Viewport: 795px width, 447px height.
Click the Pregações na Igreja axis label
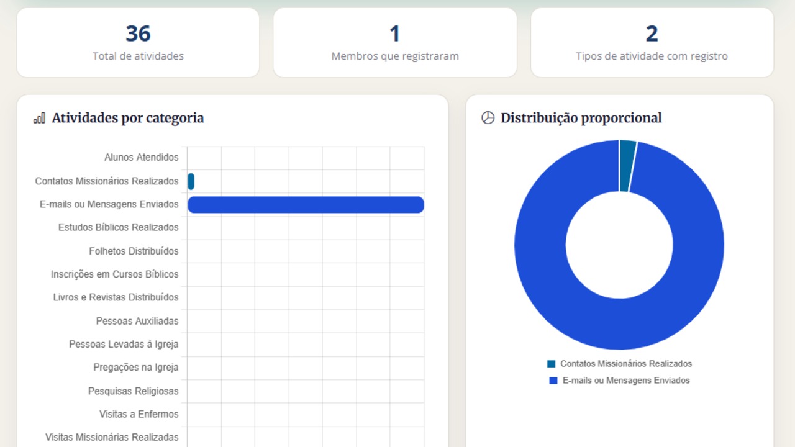click(136, 368)
